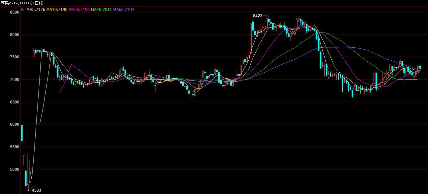Screen dimensions: 428x194
Task: Click the blue MA60:7194 legend entry
Action: pos(124,10)
